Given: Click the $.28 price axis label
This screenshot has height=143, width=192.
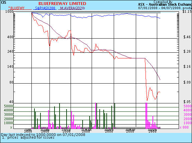Looking at the screenshot, I should click(187, 51).
